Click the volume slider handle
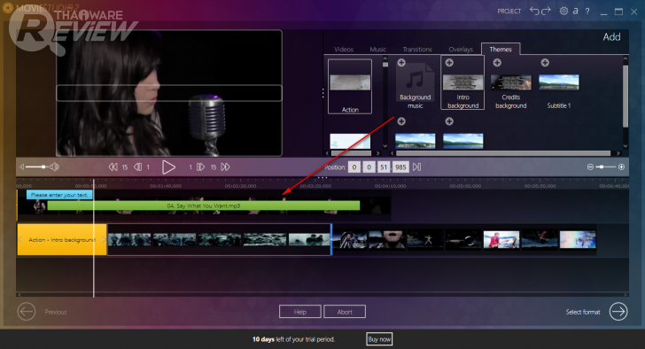 click(x=43, y=167)
